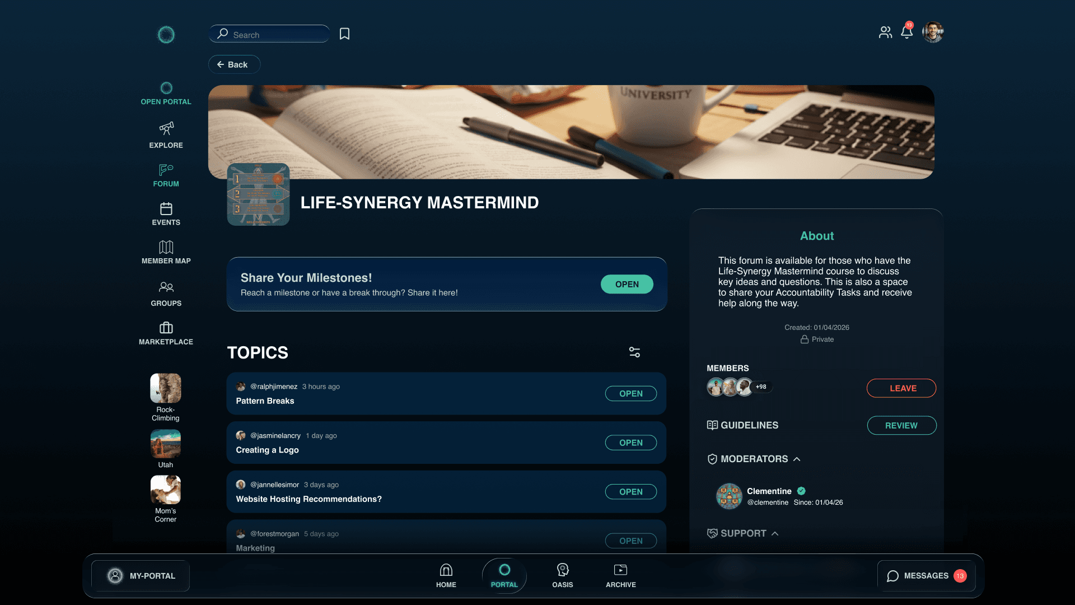Open the Events calendar icon
Image resolution: width=1075 pixels, height=605 pixels.
pos(166,209)
